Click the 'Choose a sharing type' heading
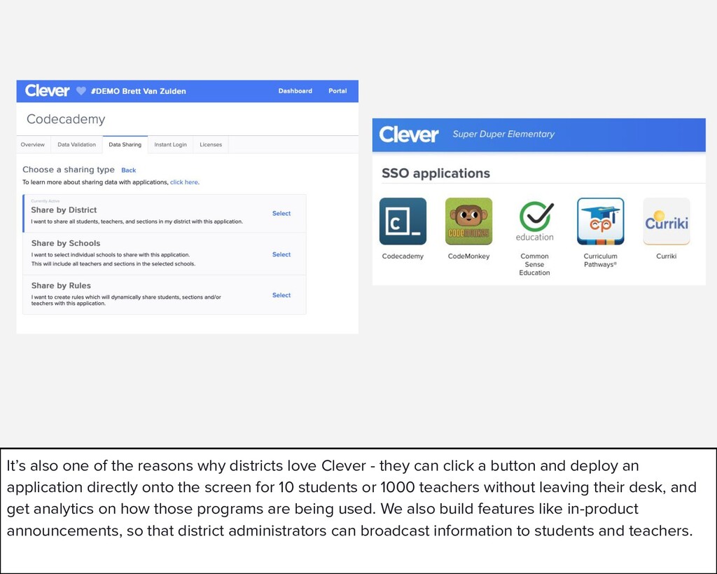The width and height of the screenshot is (717, 574). click(69, 170)
